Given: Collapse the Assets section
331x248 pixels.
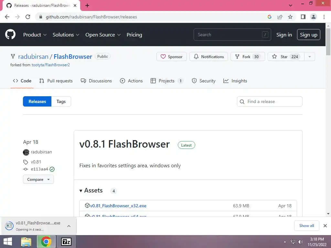Looking at the screenshot, I should point(91,191).
